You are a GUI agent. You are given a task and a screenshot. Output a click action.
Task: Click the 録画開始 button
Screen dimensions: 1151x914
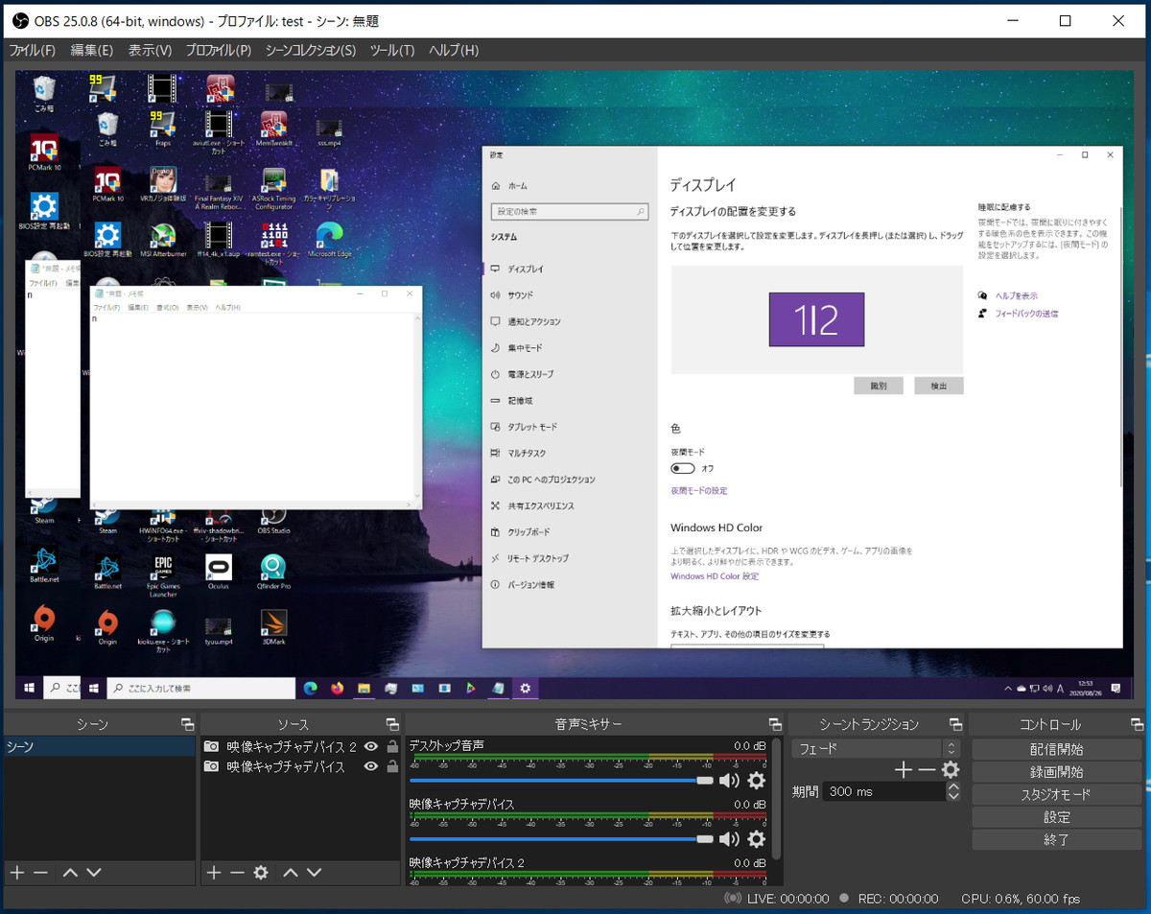[x=1056, y=771]
